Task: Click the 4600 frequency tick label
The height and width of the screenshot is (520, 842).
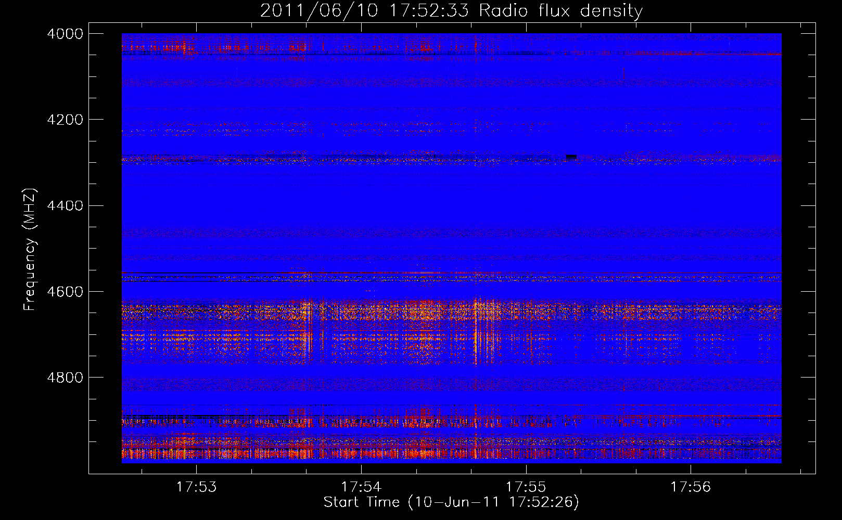Action: point(65,292)
